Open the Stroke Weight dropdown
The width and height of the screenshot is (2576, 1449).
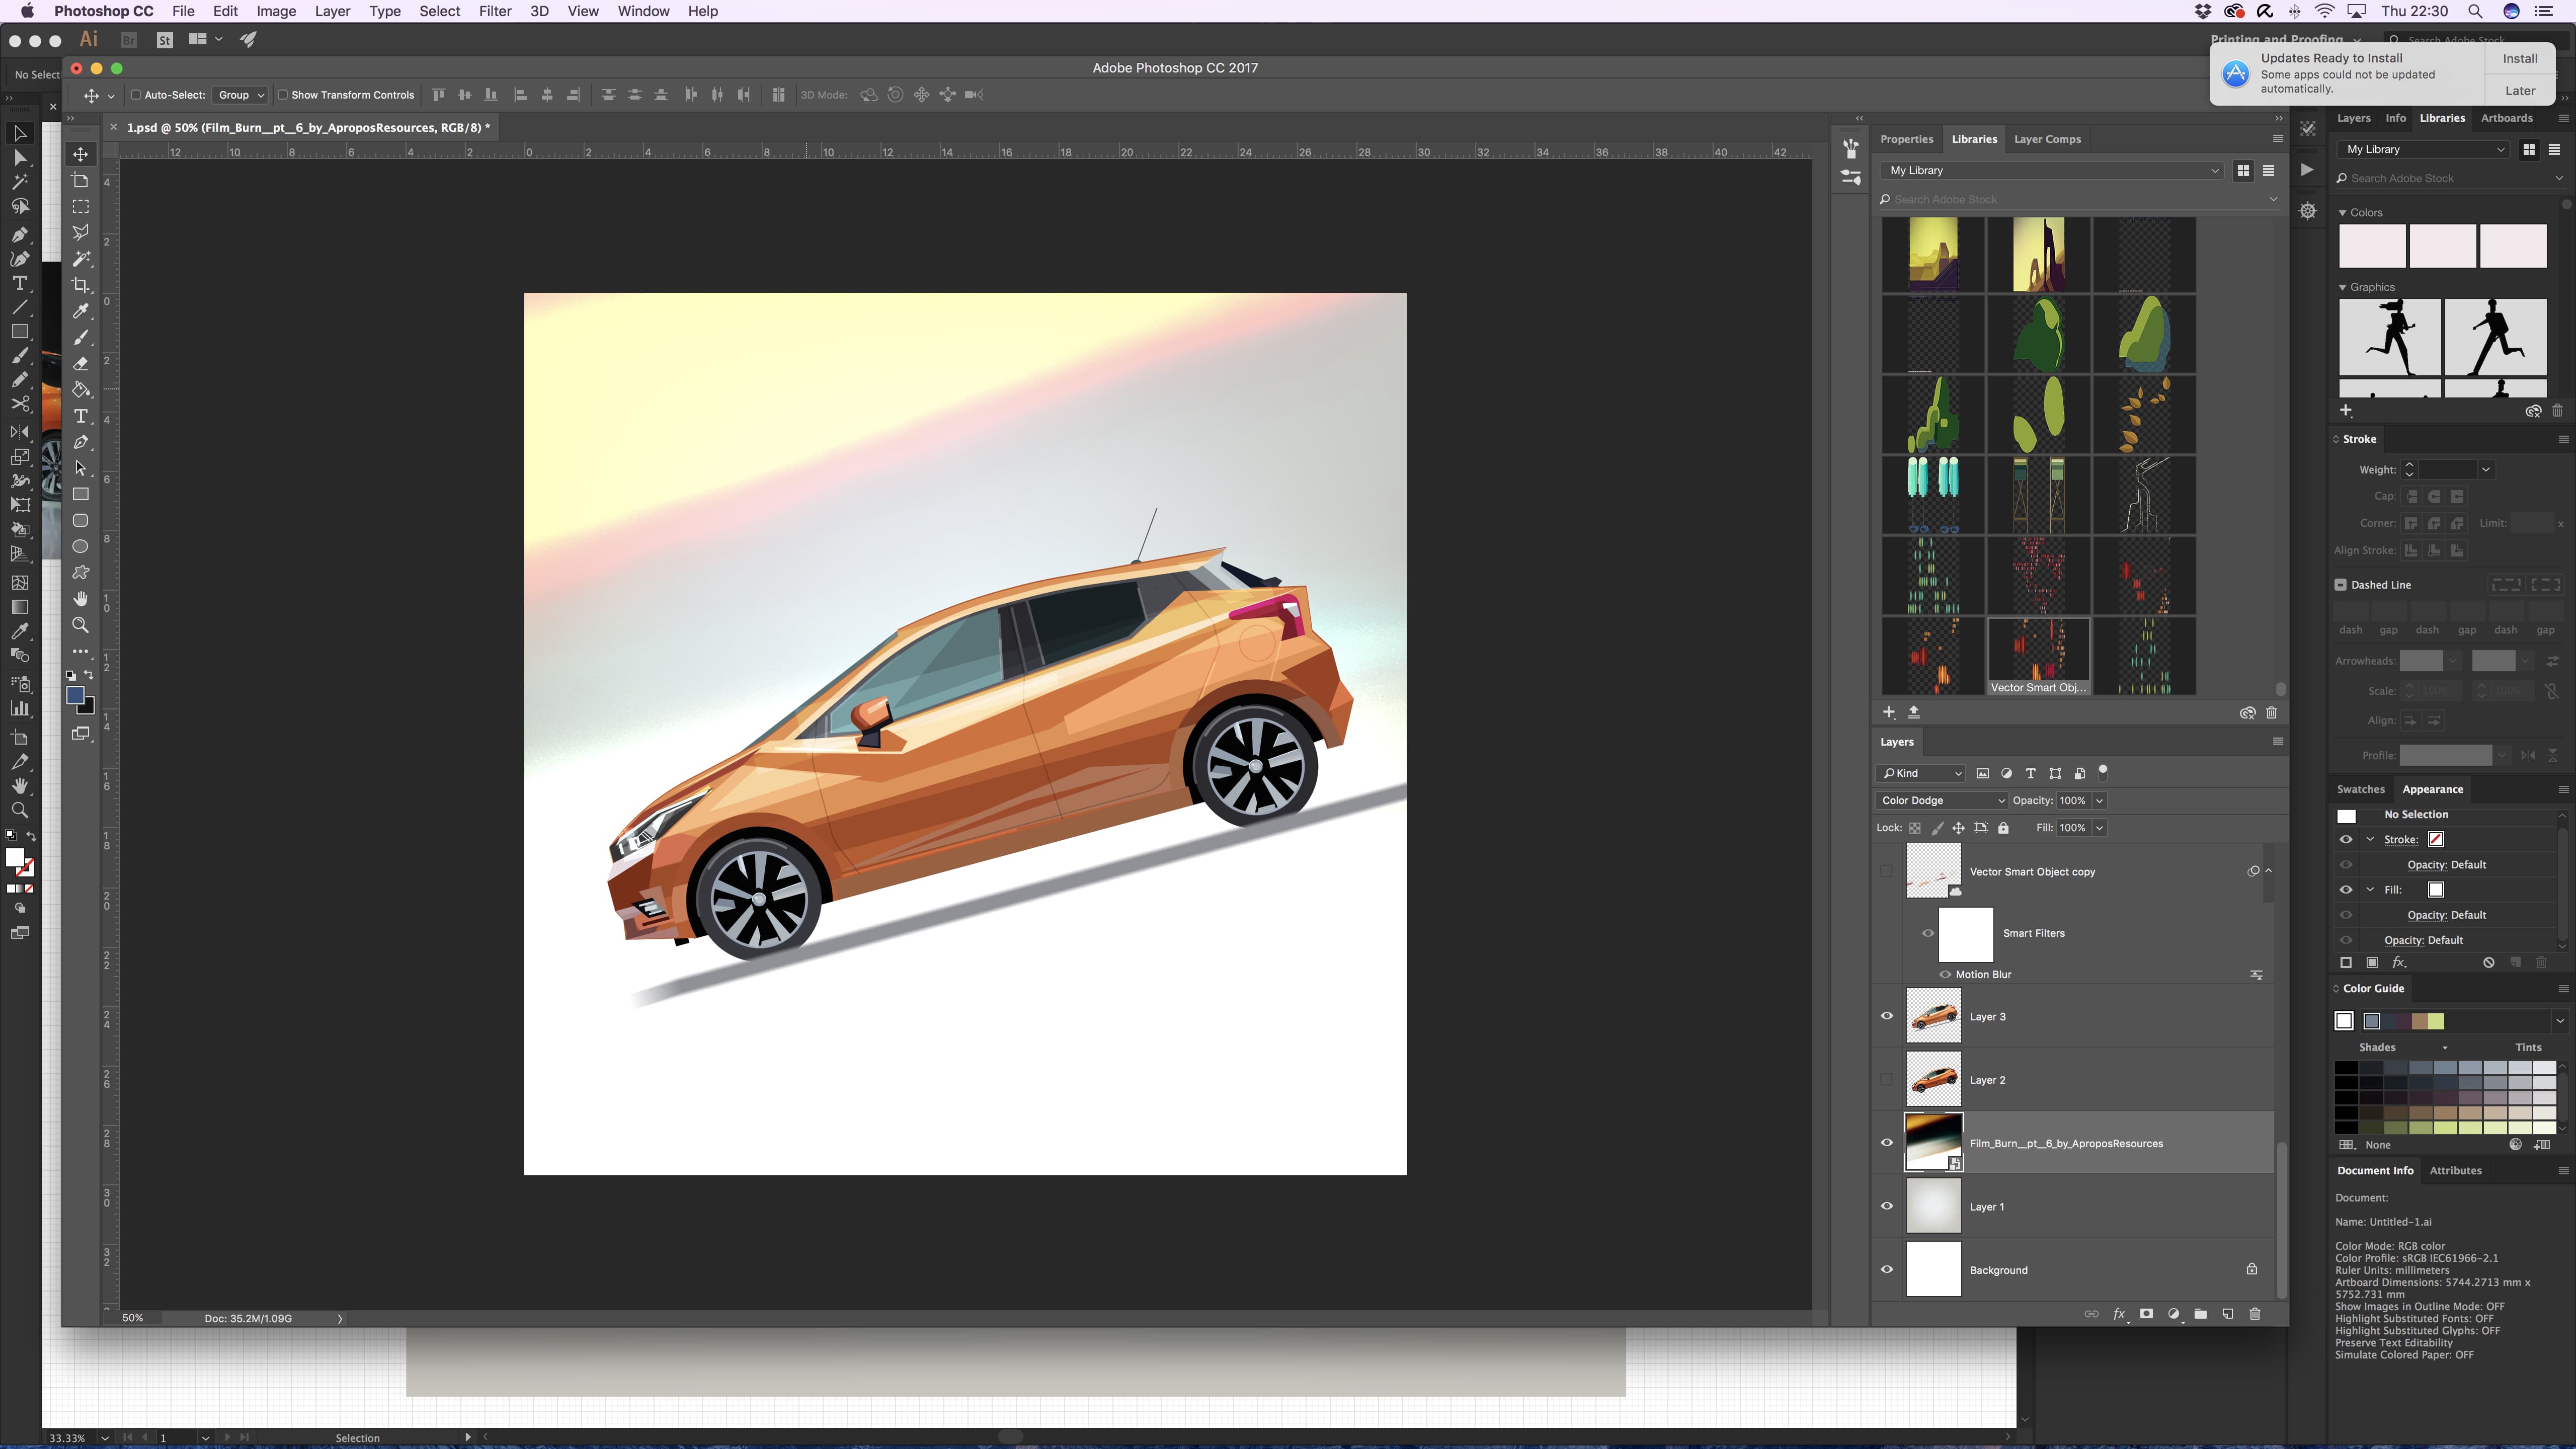(2485, 470)
